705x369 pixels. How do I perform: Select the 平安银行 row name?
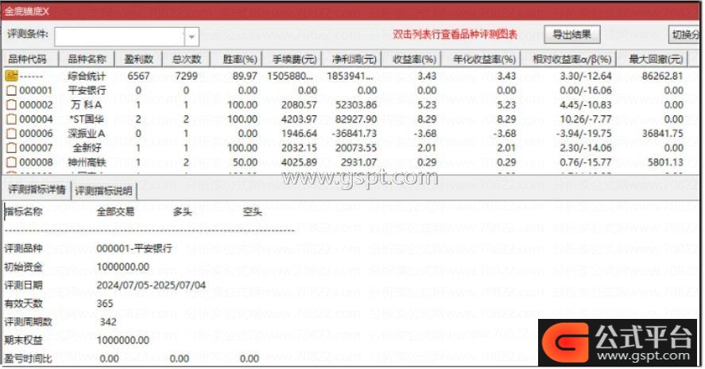click(x=87, y=91)
